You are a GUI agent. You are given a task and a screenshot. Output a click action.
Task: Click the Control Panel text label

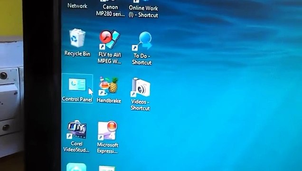(x=77, y=99)
